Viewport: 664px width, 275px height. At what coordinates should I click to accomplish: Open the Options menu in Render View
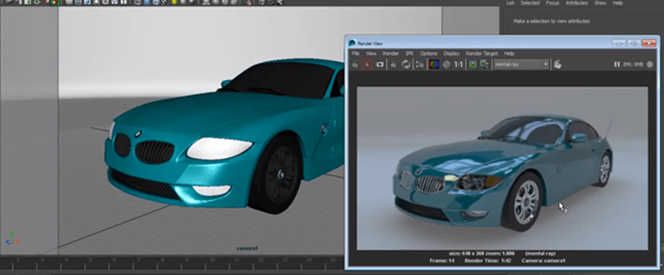tap(428, 54)
